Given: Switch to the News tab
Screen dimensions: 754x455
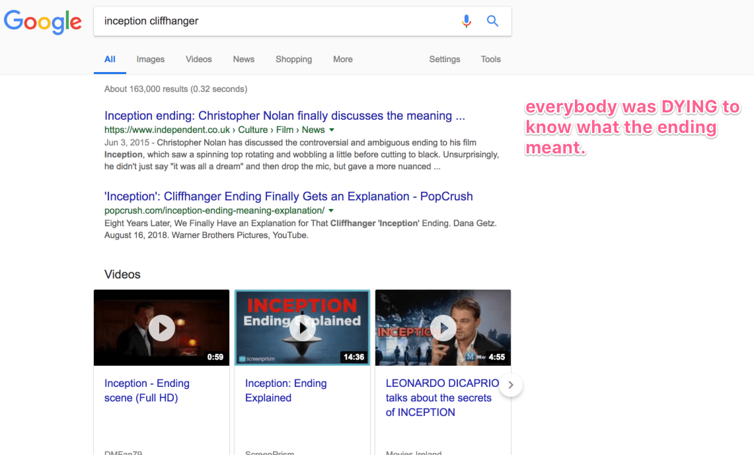Looking at the screenshot, I should tap(244, 60).
